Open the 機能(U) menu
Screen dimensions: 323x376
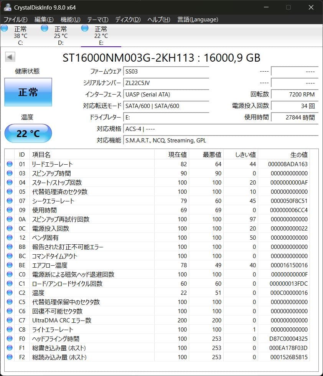pos(70,20)
